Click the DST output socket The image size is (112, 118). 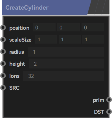pyautogui.click(x=109, y=112)
